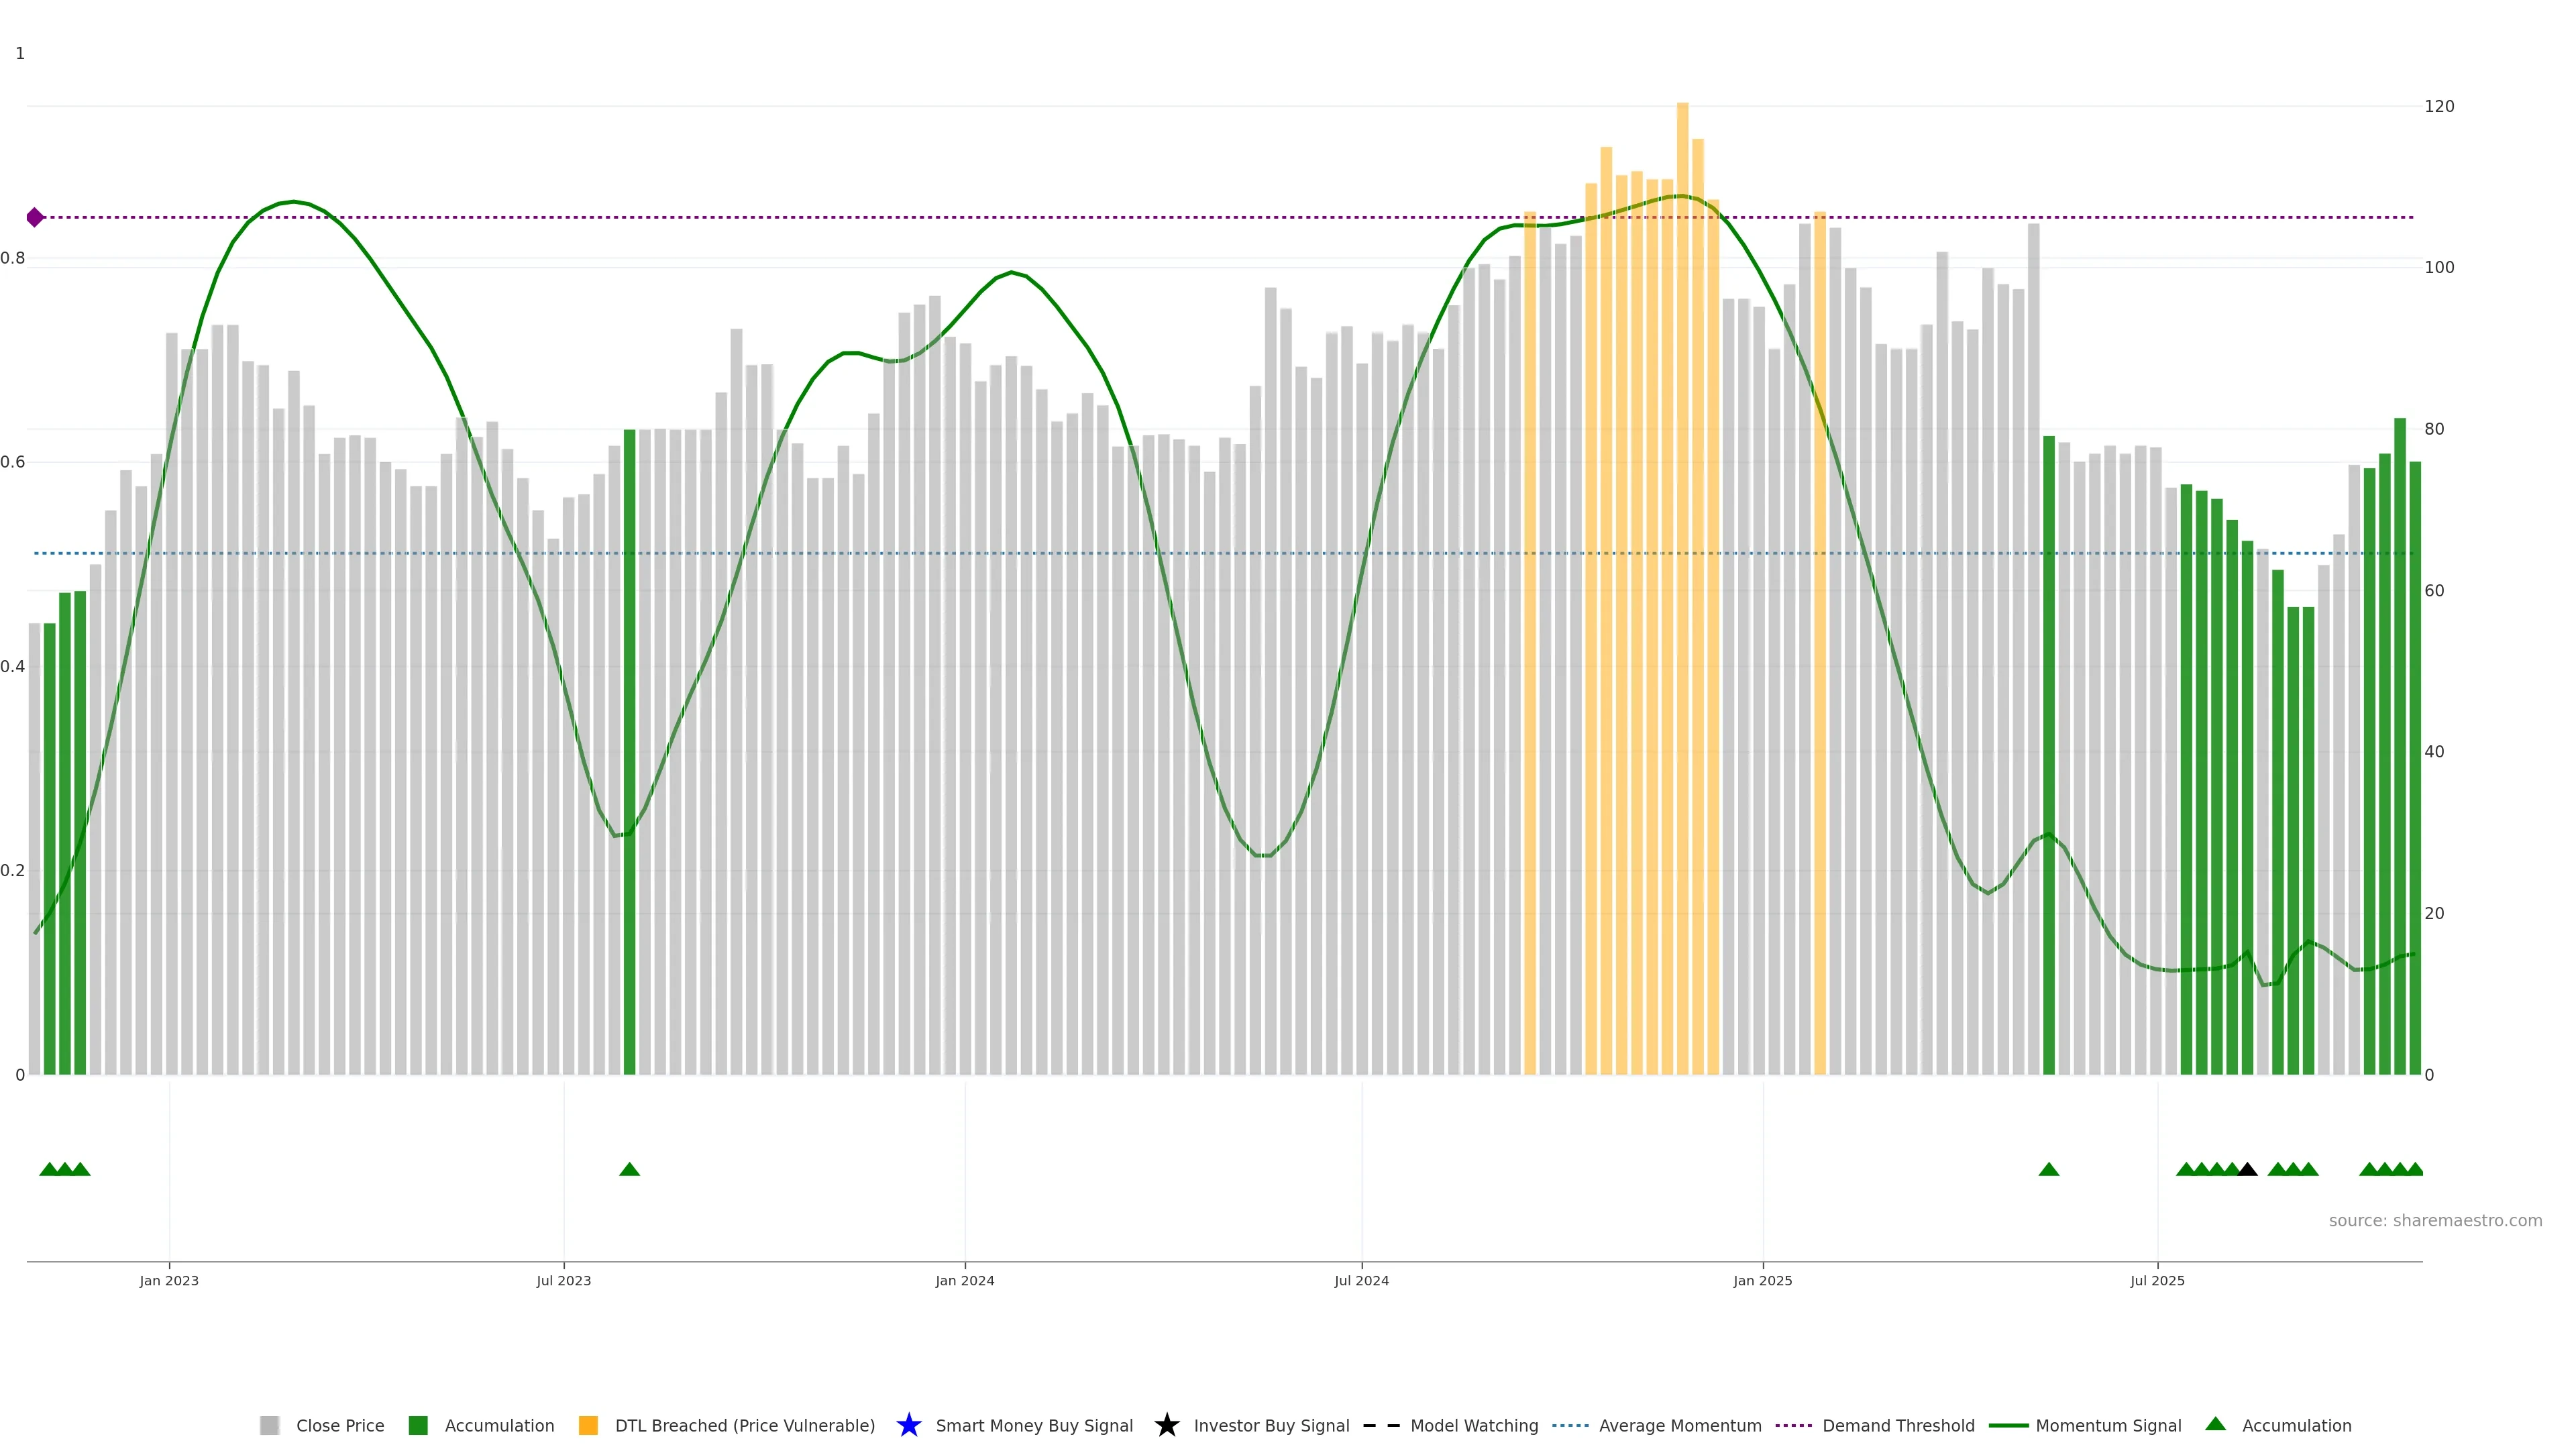Screen dimensions: 2576x1449
Task: Click the orange DTL Breached color swatch
Action: point(588,1425)
